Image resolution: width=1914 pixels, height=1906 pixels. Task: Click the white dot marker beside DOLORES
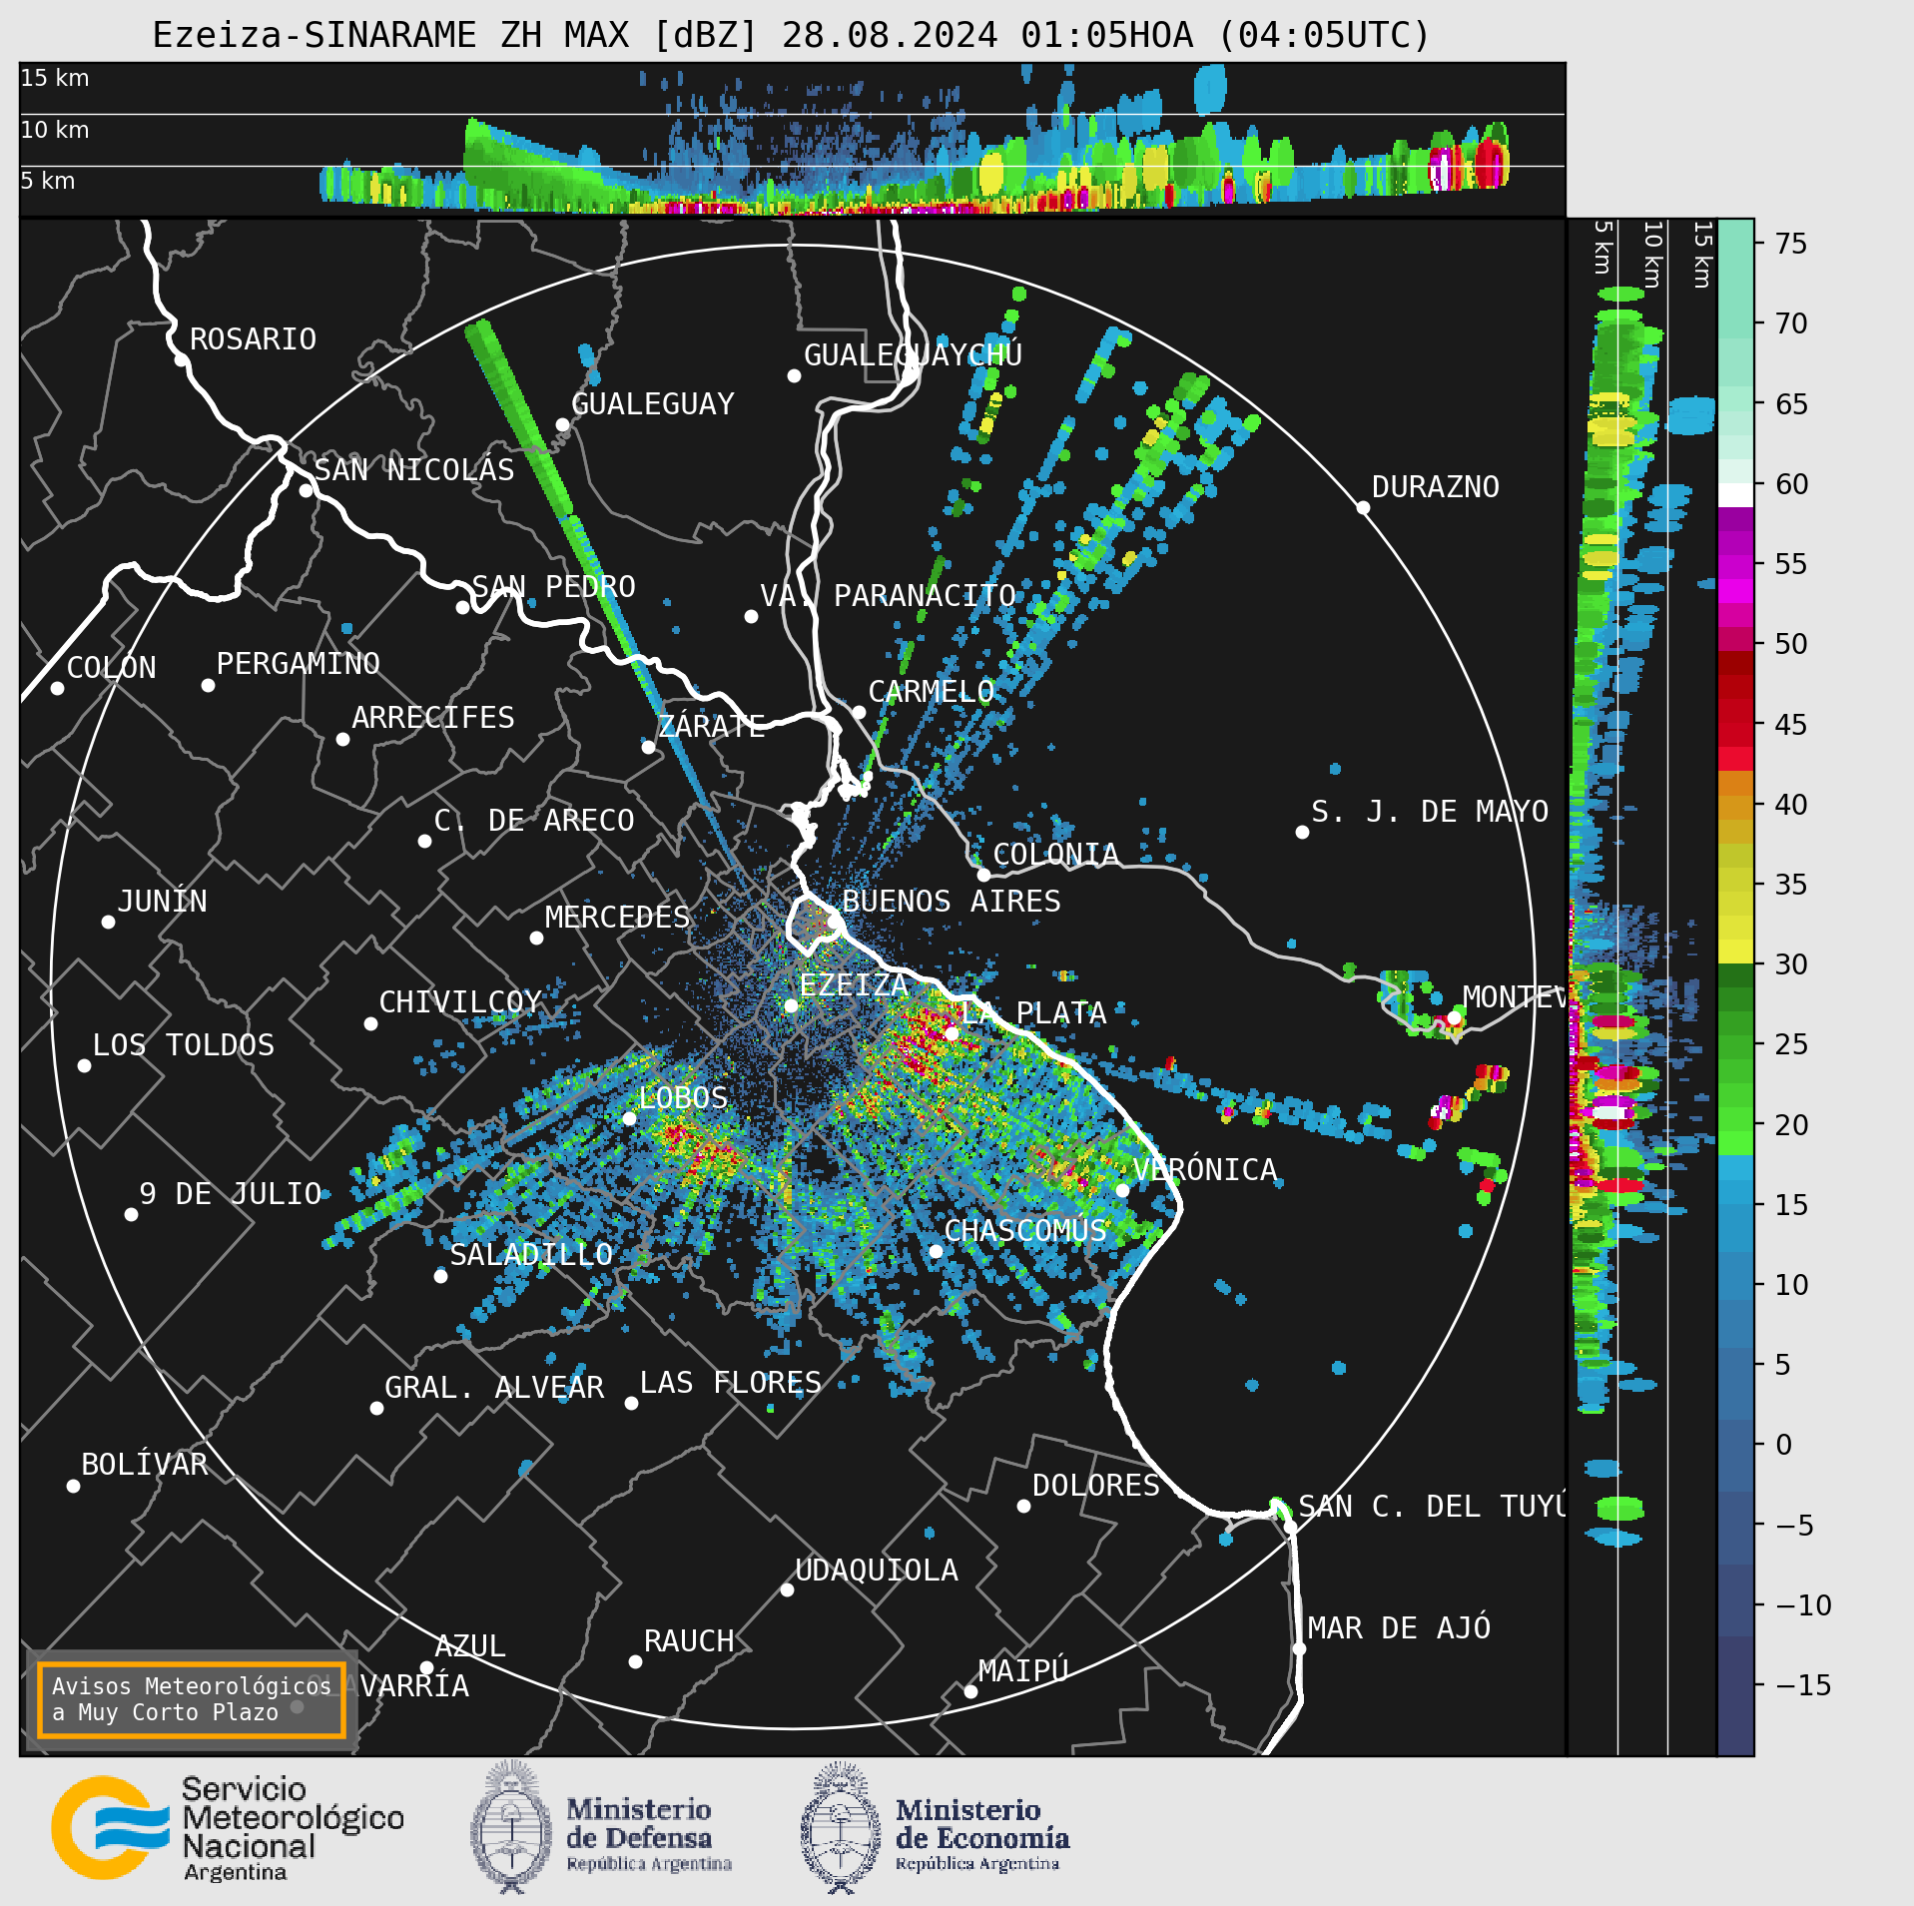pyautogui.click(x=1023, y=1506)
